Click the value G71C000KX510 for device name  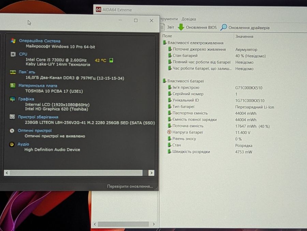pos(249,88)
